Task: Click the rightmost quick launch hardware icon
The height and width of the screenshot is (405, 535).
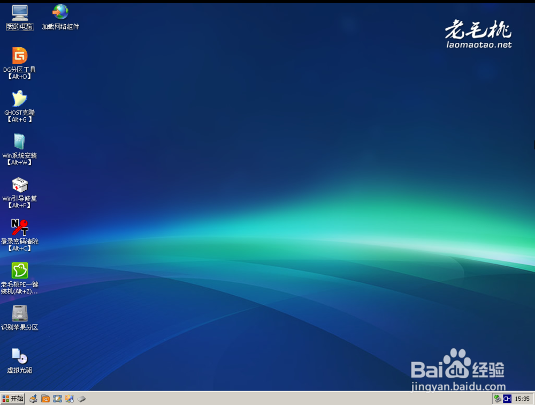Action: click(x=81, y=399)
